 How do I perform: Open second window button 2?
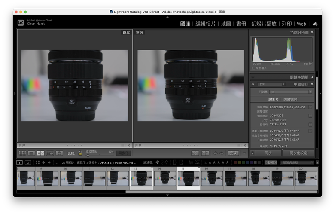[28, 162]
